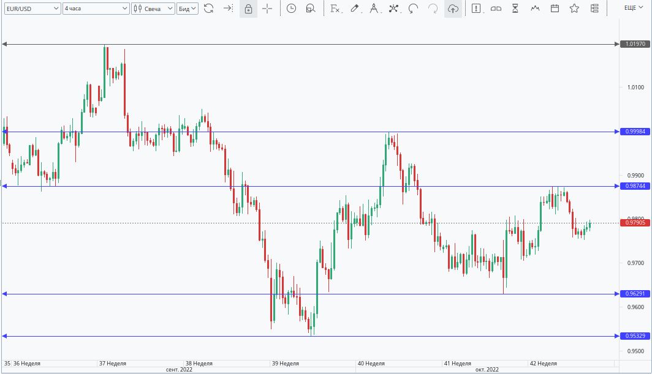Viewport: 652px width, 374px height.
Task: Click the hourglass icon
Action: [x=515, y=9]
